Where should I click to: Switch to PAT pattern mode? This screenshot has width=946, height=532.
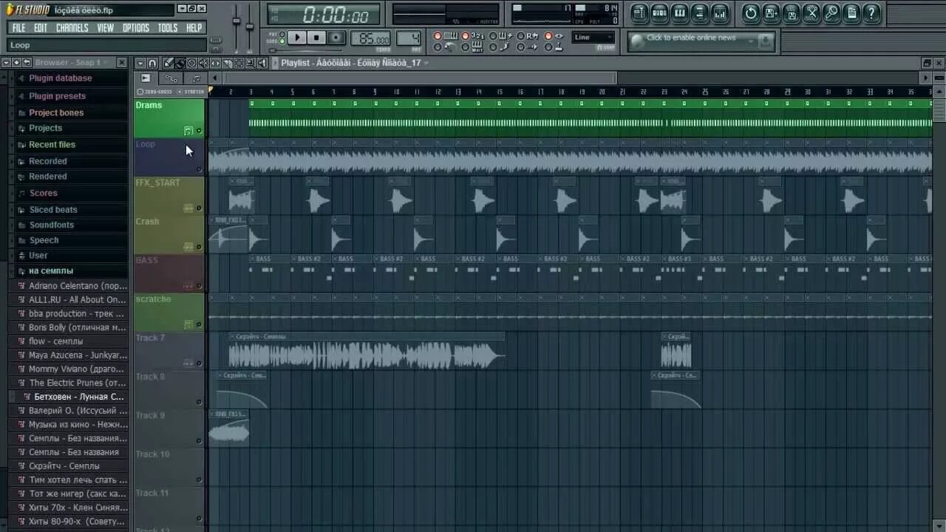click(x=282, y=34)
